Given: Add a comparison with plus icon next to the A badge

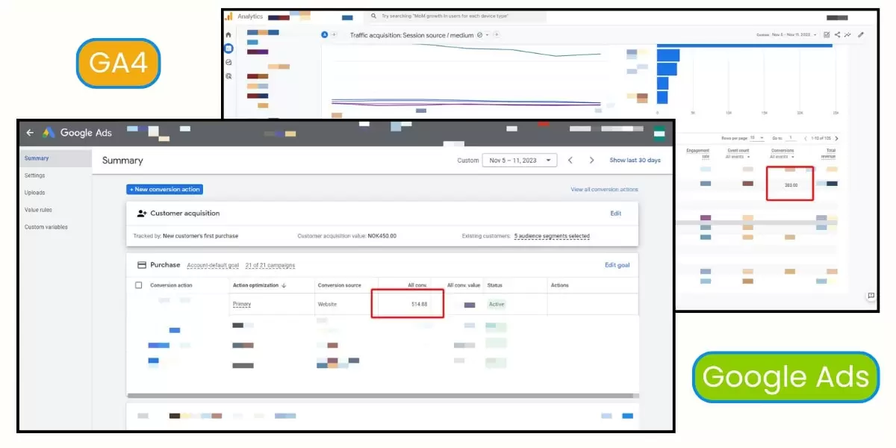Looking at the screenshot, I should click(334, 34).
